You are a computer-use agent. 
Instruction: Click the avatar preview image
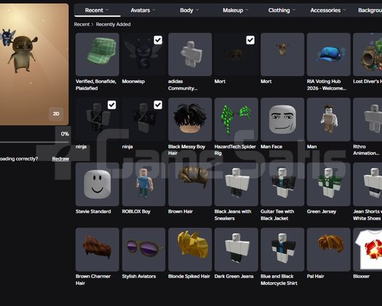click(34, 64)
